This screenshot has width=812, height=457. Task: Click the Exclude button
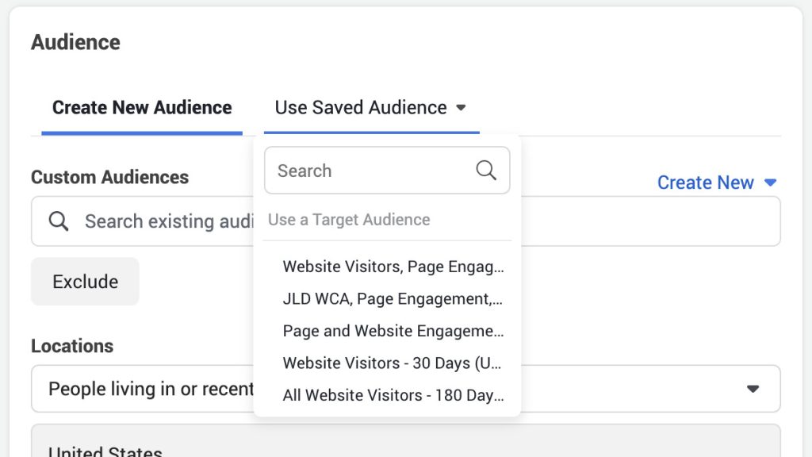[x=85, y=282]
